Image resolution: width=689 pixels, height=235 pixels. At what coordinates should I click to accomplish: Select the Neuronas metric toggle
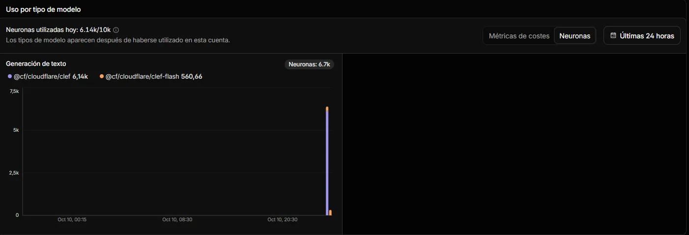pos(574,36)
